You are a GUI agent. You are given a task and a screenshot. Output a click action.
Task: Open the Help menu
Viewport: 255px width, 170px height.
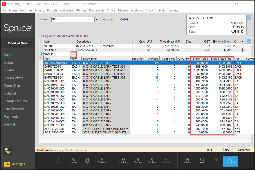coord(162,10)
